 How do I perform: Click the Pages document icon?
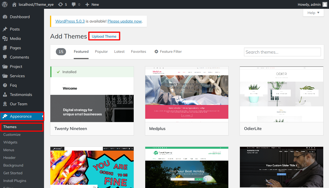click(x=5, y=48)
